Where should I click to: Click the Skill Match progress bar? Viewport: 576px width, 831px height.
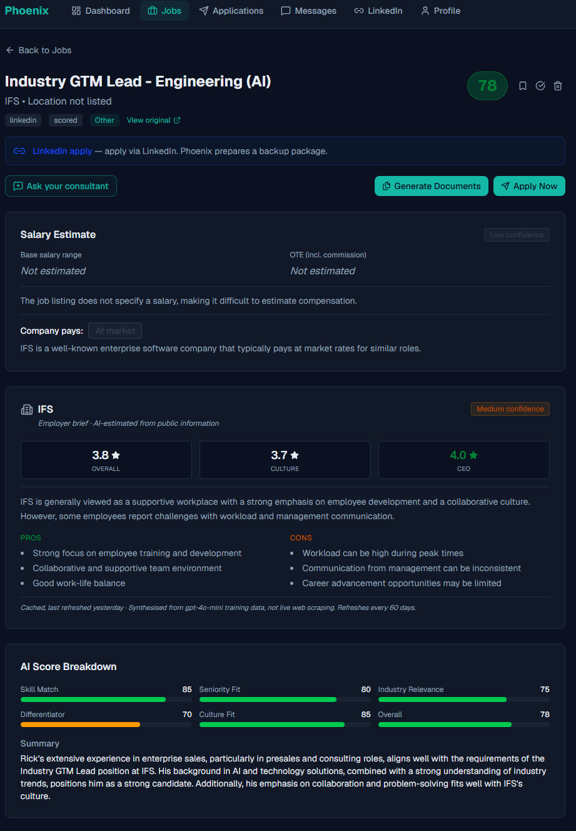pyautogui.click(x=106, y=699)
